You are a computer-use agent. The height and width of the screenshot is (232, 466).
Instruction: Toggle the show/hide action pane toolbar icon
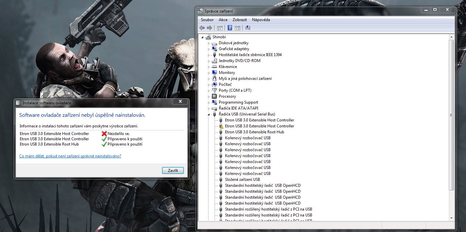click(x=238, y=28)
